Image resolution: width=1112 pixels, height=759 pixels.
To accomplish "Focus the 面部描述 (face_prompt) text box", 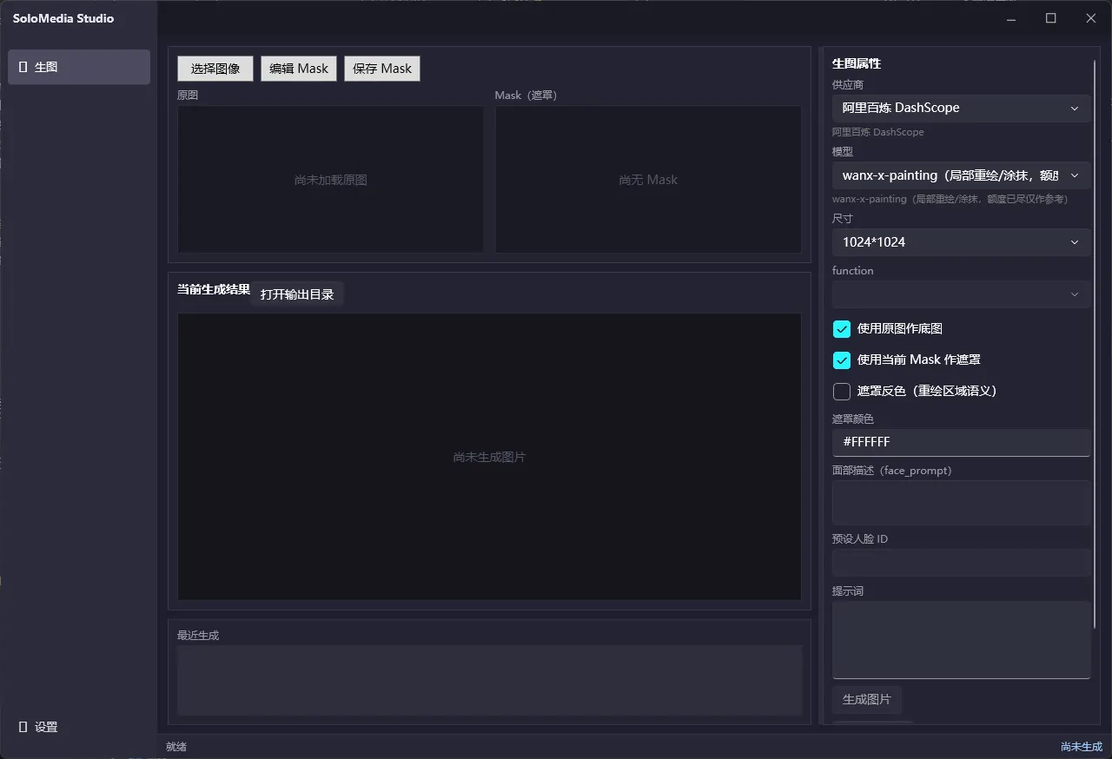I will [x=961, y=503].
